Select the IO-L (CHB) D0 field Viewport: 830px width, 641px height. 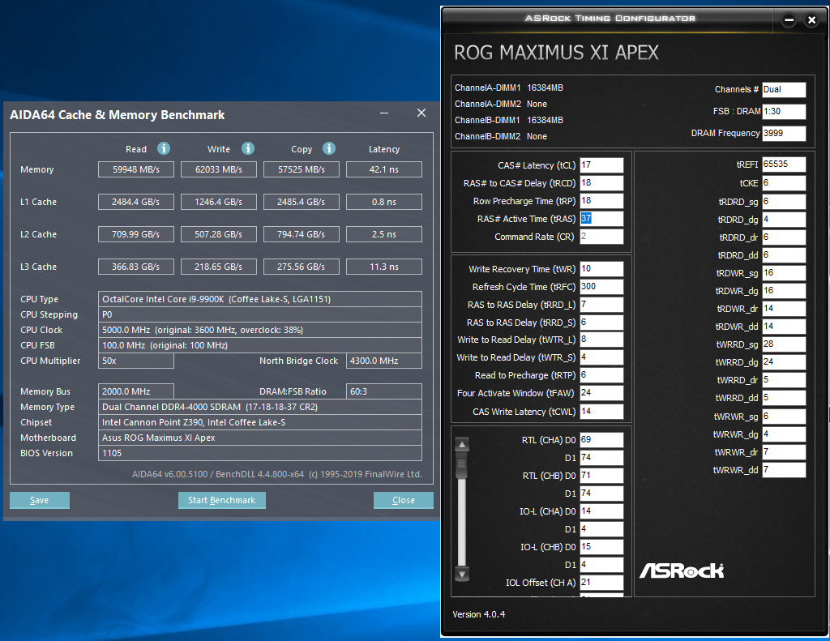[601, 547]
